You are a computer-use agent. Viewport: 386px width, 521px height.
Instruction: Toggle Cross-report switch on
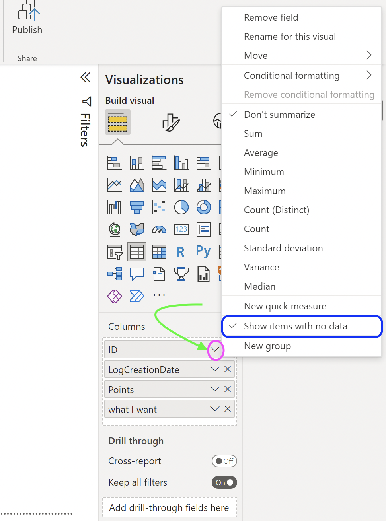[224, 461]
